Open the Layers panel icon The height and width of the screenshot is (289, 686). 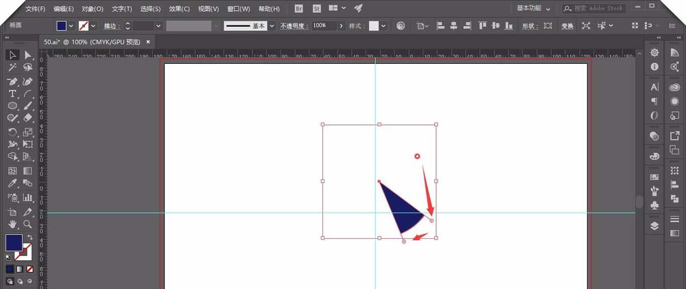click(654, 226)
